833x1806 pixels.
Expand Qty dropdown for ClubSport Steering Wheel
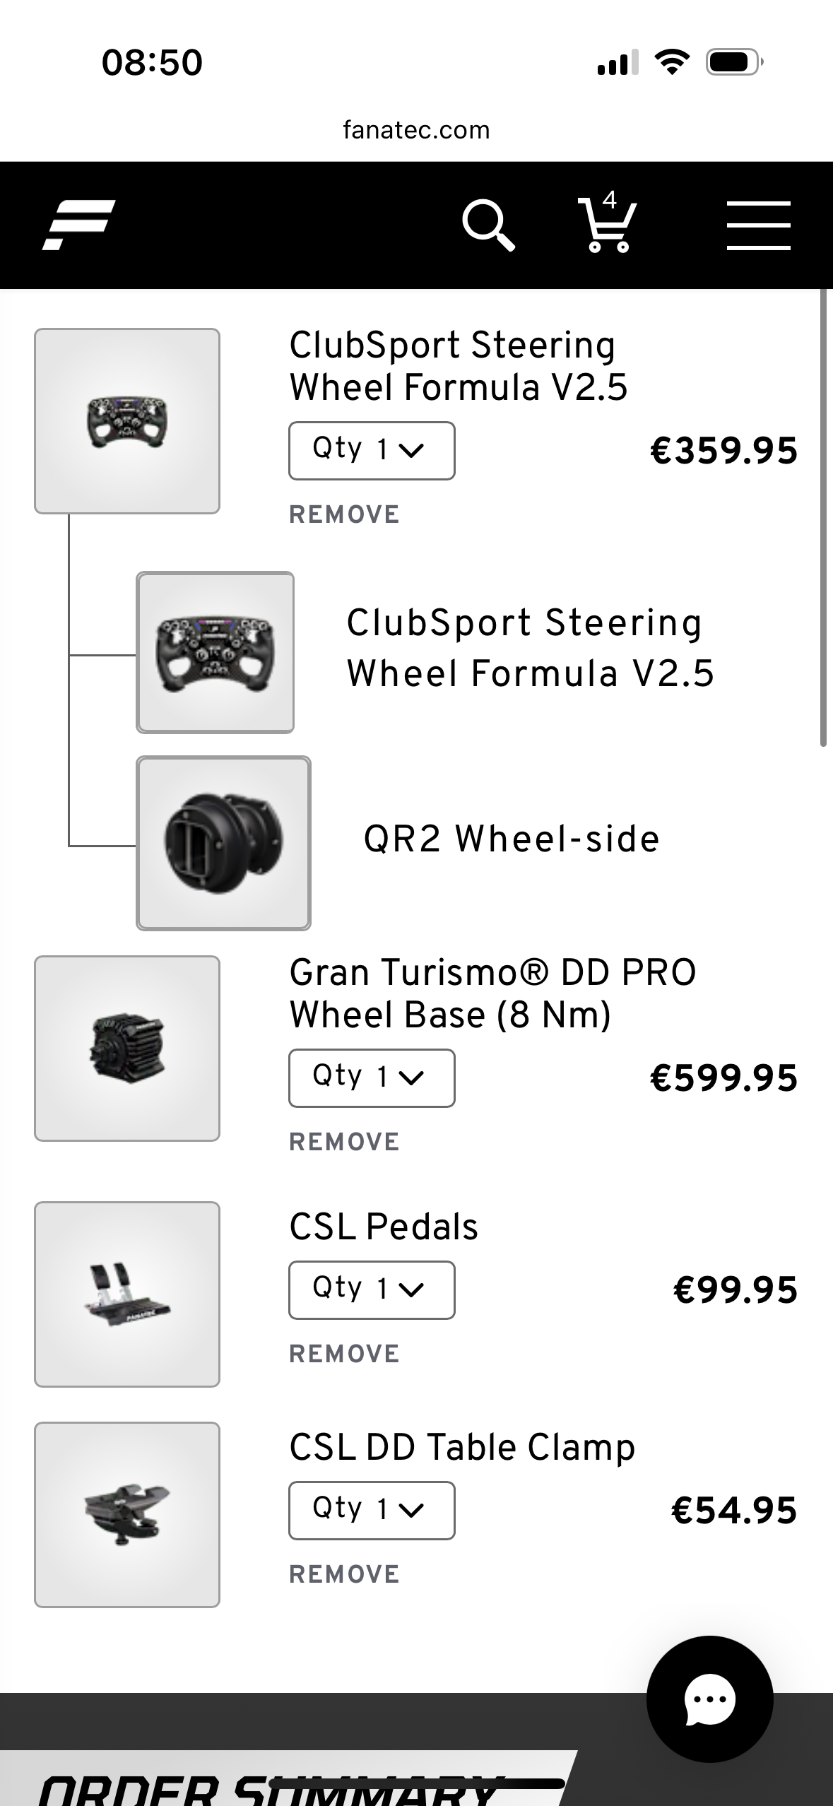[x=372, y=451]
